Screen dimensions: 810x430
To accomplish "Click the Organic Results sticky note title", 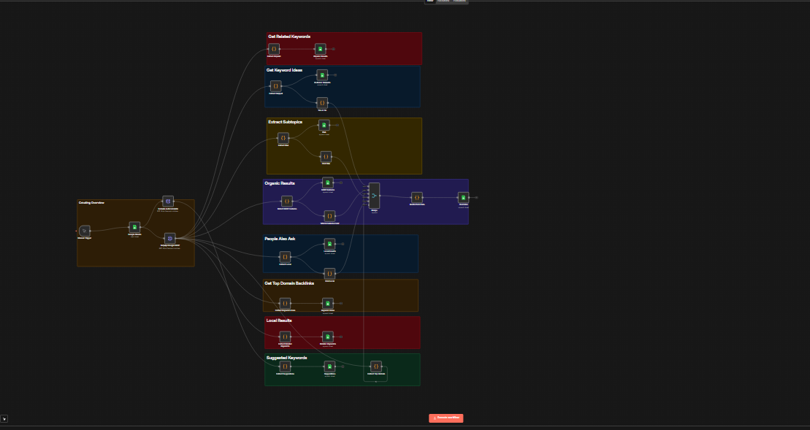I will pyautogui.click(x=280, y=183).
